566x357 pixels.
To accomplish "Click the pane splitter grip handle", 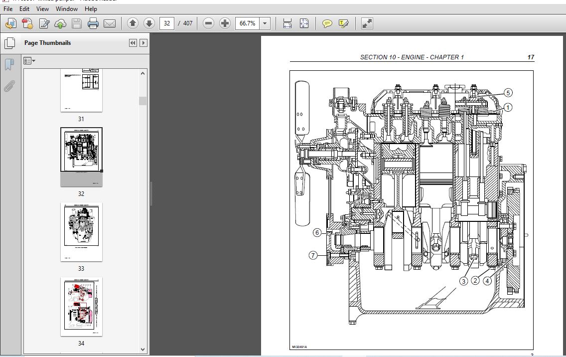I will pos(151,194).
